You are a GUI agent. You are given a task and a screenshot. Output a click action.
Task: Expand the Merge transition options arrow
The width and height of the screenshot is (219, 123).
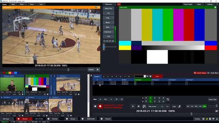point(113,23)
